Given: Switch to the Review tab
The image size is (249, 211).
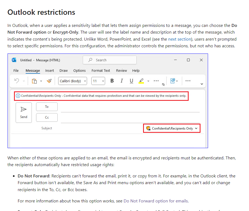Looking at the screenshot, I should (x=122, y=70).
